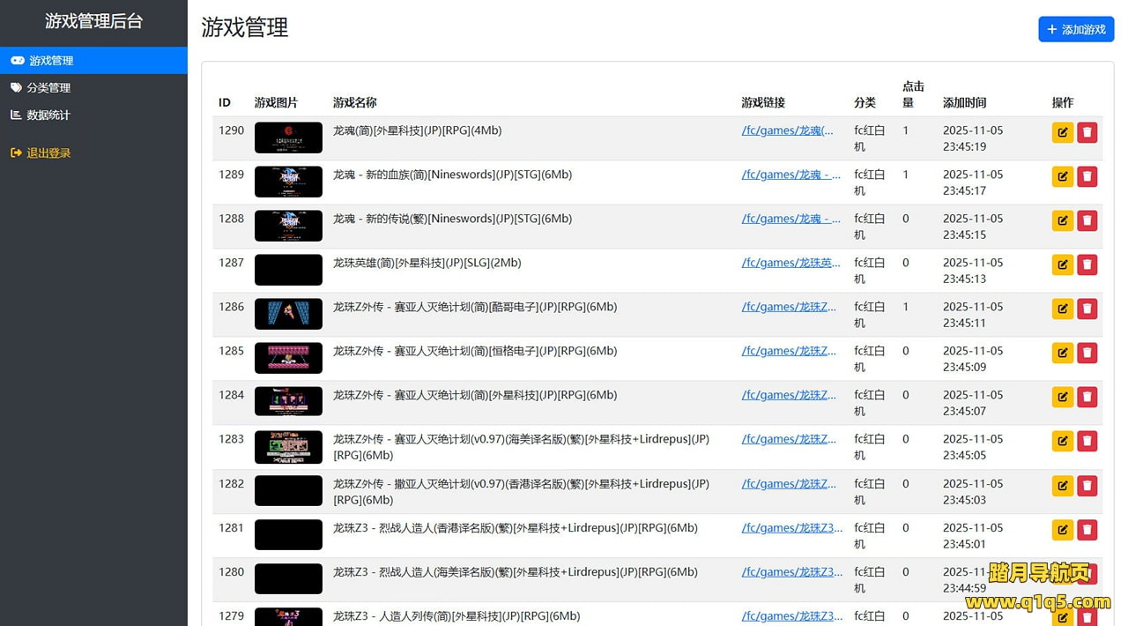Click the thumbnail image of game 1286

(288, 314)
